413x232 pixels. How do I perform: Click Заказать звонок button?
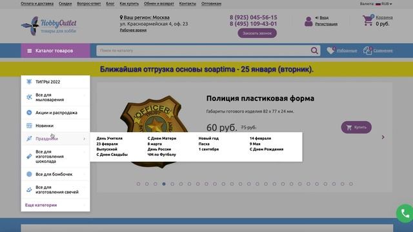coord(257,34)
